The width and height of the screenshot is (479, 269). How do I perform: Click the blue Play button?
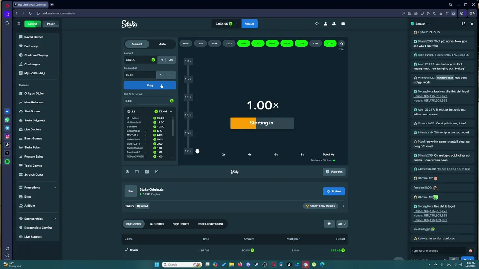pos(150,86)
